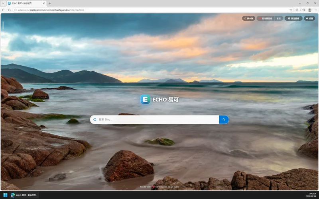Viewport: 319px width, 199px height.
Task: Open a new tab with plus button
Action: point(50,3)
